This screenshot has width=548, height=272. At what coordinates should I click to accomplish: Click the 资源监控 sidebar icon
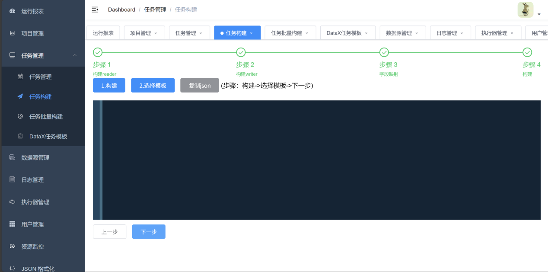(12, 246)
